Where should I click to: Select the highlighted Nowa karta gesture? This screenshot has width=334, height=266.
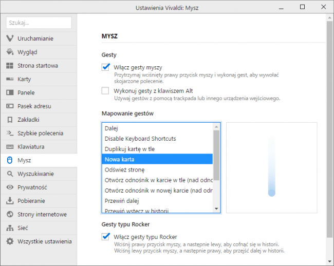157,159
